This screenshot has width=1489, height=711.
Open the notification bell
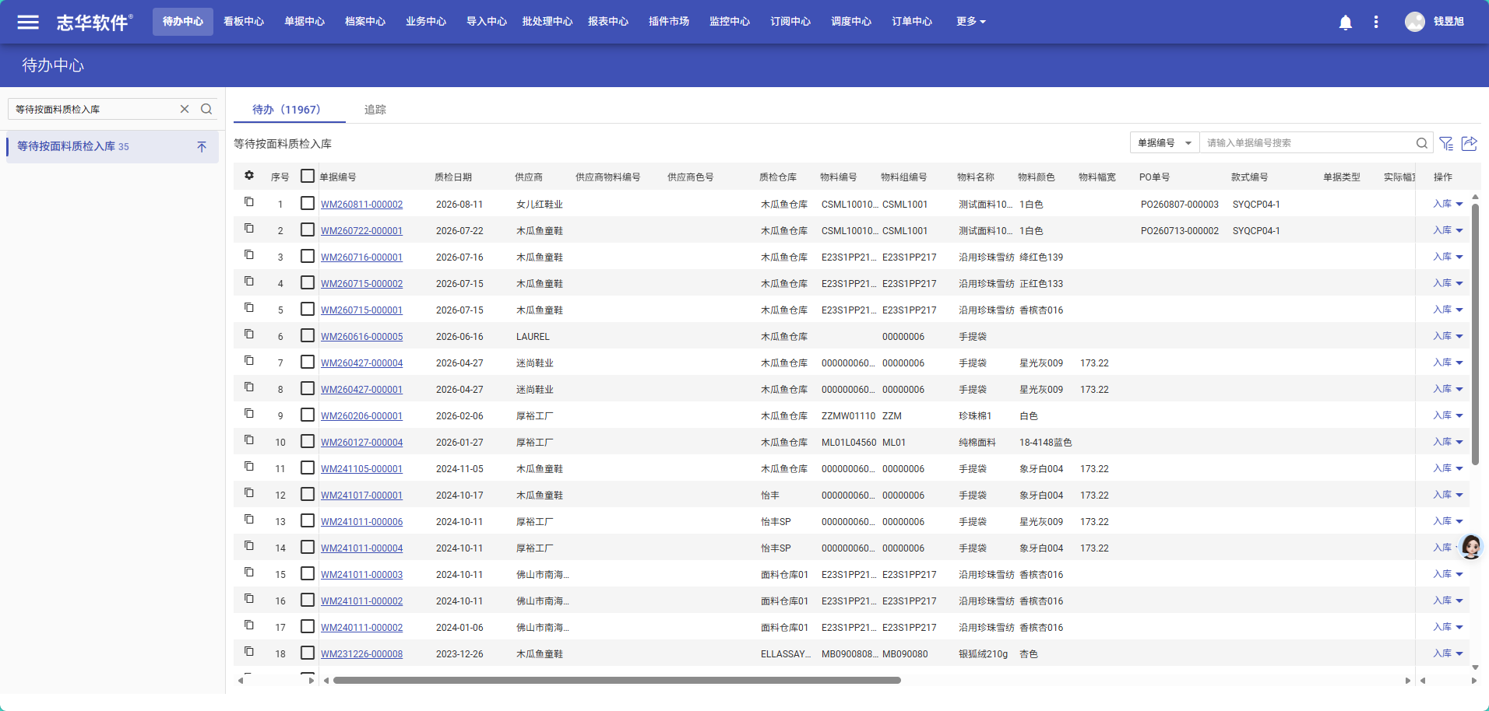coord(1345,23)
